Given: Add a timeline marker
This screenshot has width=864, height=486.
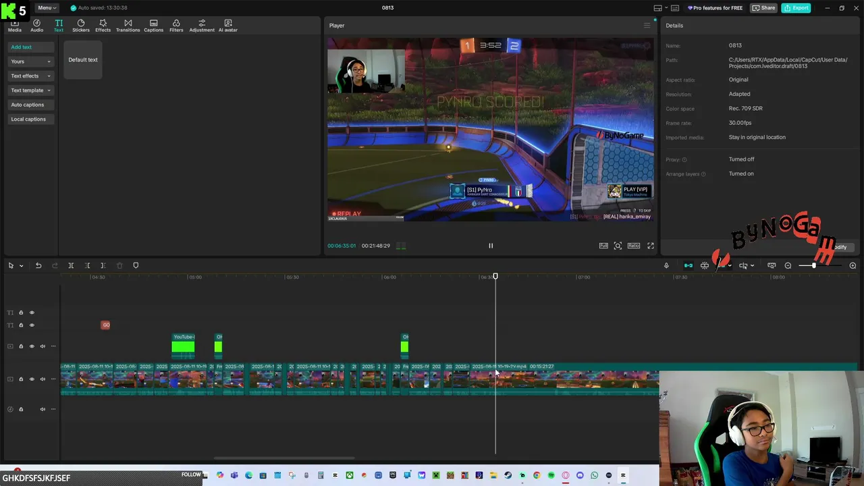Looking at the screenshot, I should [x=136, y=265].
